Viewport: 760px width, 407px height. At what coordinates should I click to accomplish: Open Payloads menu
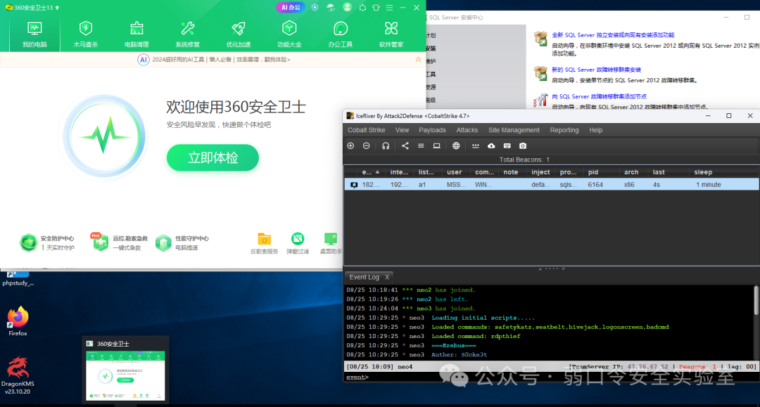click(x=432, y=130)
